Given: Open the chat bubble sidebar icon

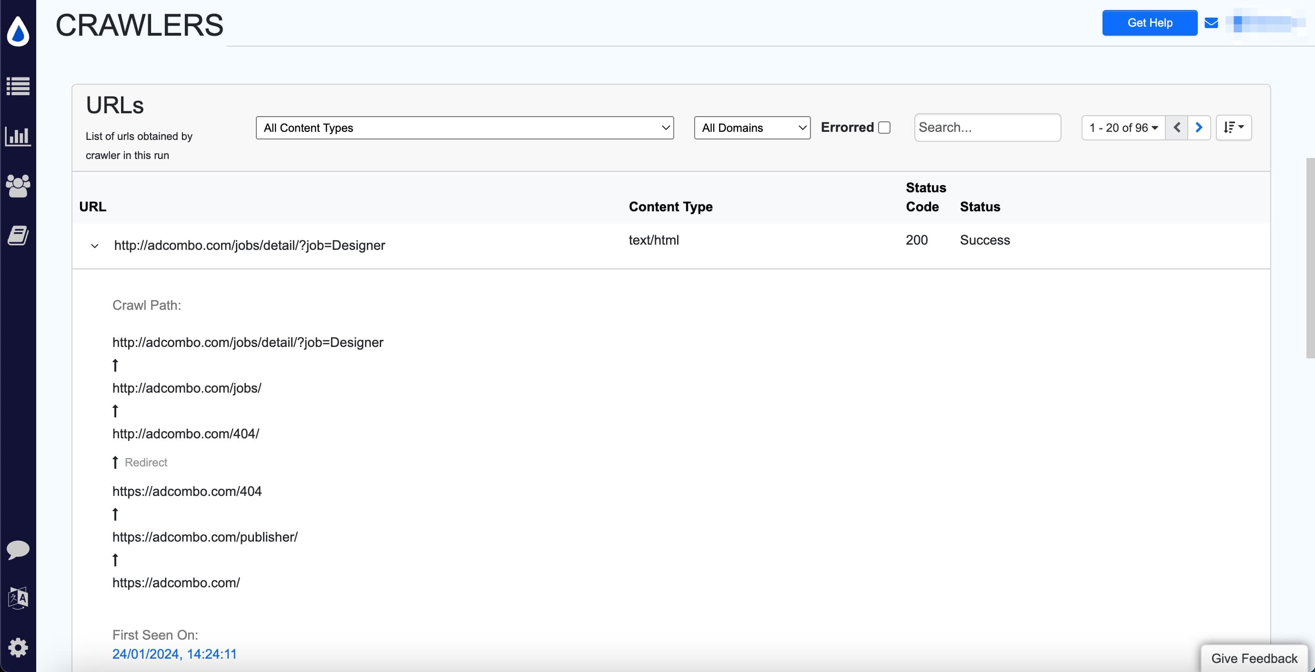Looking at the screenshot, I should (18, 550).
